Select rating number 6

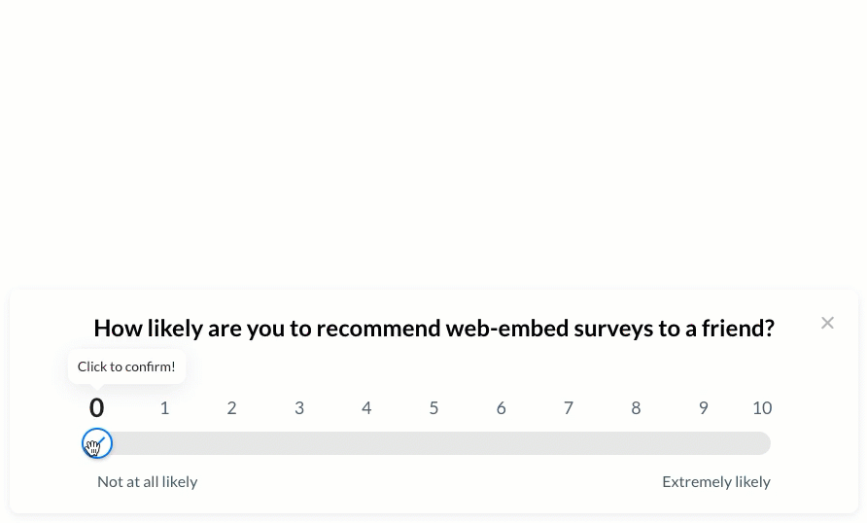(x=501, y=408)
